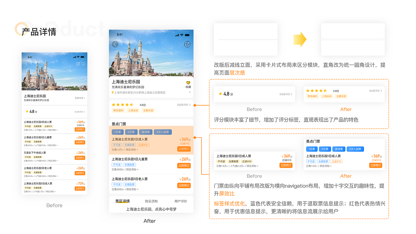416x234 pixels.
Task: Book 1日成人票 in Before phone mockup
Action: [x=80, y=129]
